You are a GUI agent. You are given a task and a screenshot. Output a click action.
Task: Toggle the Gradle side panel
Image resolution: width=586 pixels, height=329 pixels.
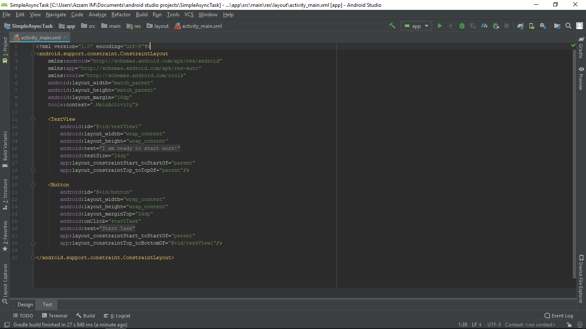point(581,48)
